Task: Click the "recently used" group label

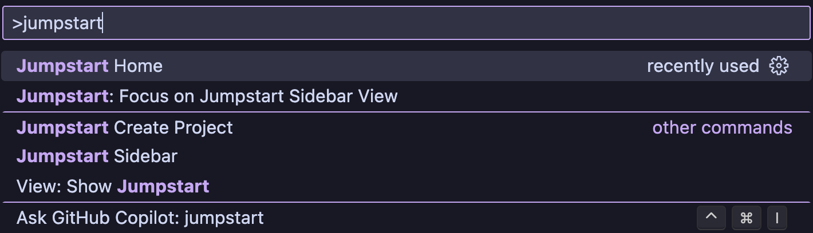Action: 703,66
